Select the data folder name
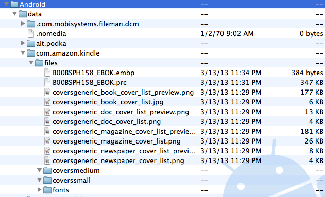The width and height of the screenshot is (325, 197). coord(35,14)
